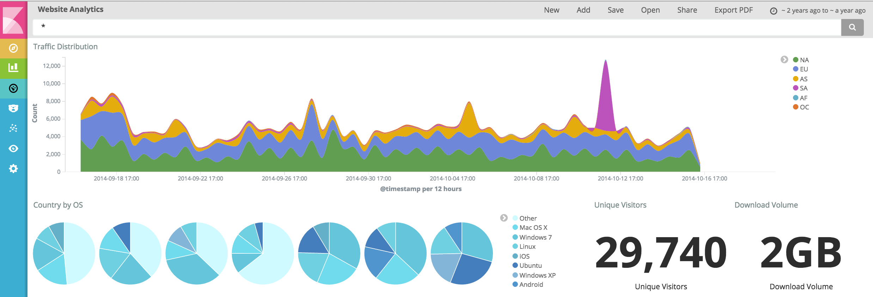Open the Monitoring eye icon
The image size is (873, 297).
(13, 148)
